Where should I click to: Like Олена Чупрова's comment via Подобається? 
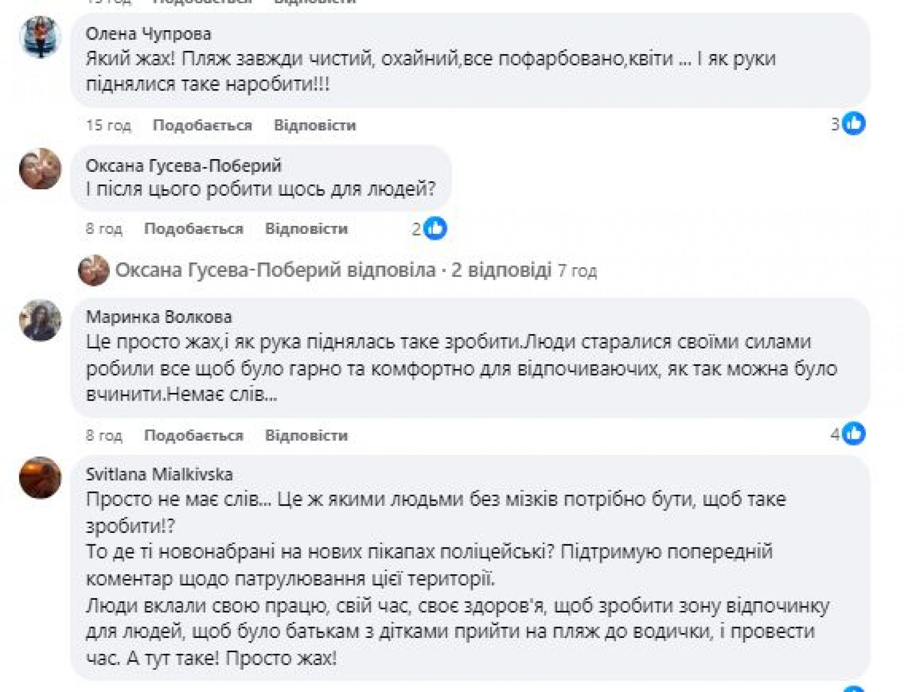pos(202,125)
